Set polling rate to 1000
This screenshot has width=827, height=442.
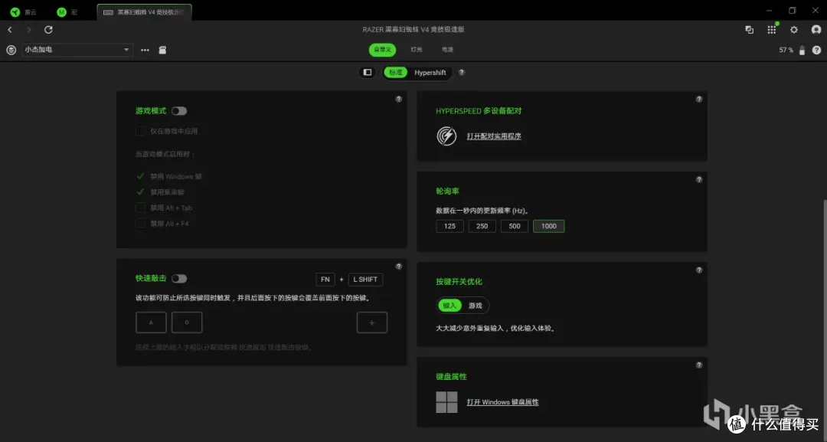[548, 226]
